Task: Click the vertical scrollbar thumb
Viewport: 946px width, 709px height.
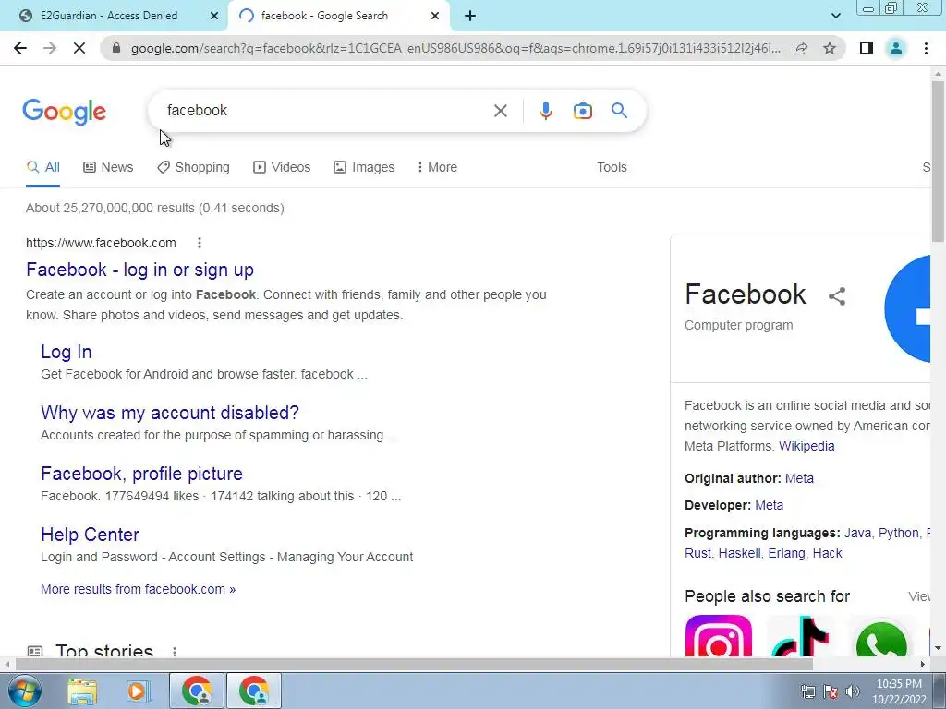Action: [x=938, y=162]
